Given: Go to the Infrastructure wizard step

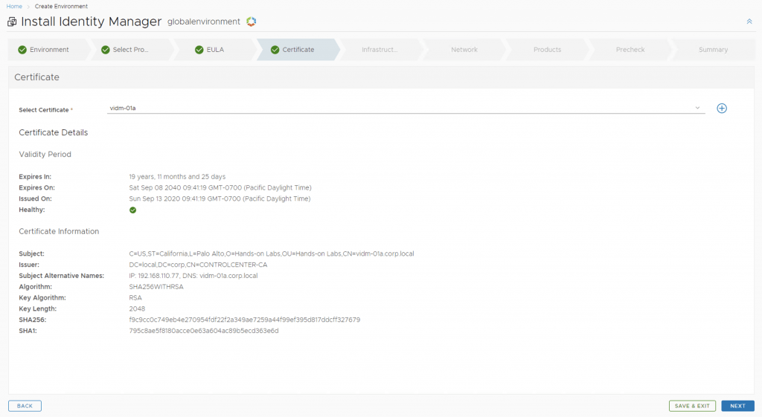Looking at the screenshot, I should (380, 50).
